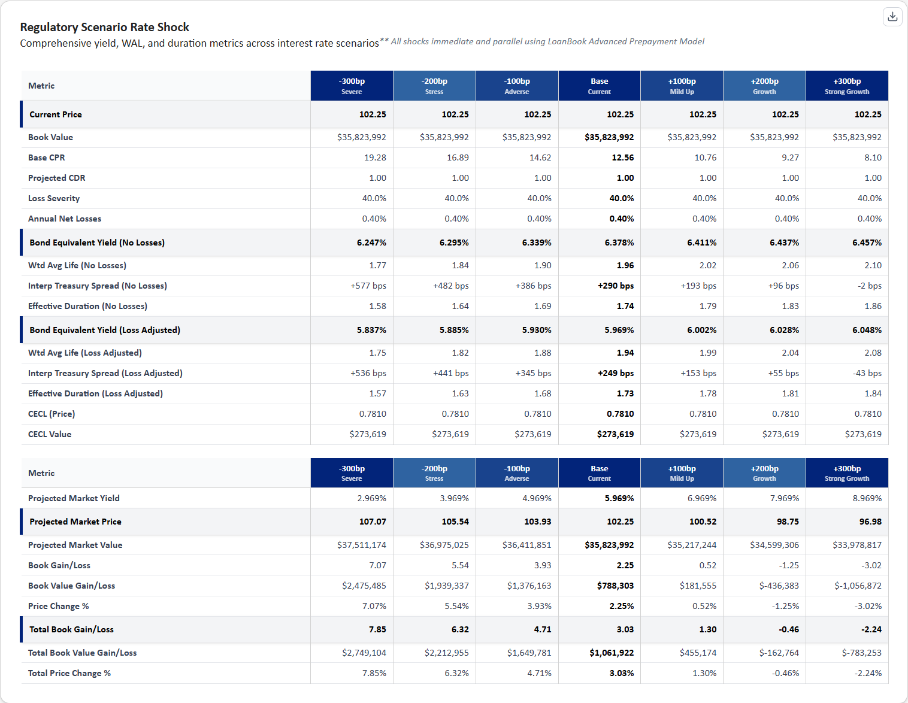Click the Base CPR value 12.56
908x703 pixels.
click(622, 157)
